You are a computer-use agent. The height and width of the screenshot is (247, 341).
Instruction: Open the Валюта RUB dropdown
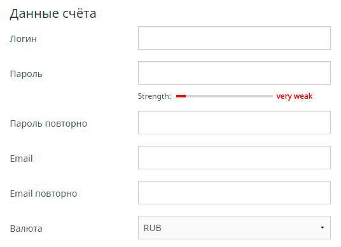234,228
